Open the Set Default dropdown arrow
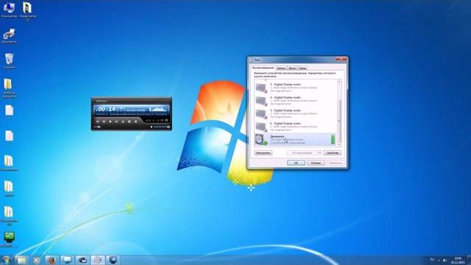The height and width of the screenshot is (265, 471). pos(319,153)
